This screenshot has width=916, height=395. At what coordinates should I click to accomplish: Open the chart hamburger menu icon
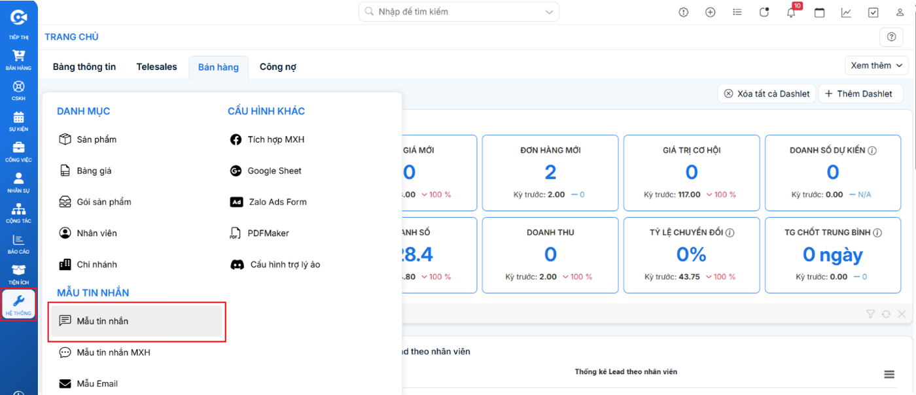click(x=889, y=374)
